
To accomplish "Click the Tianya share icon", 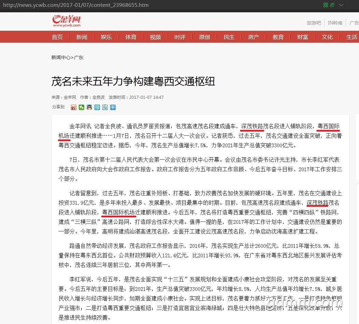I will (x=97, y=107).
